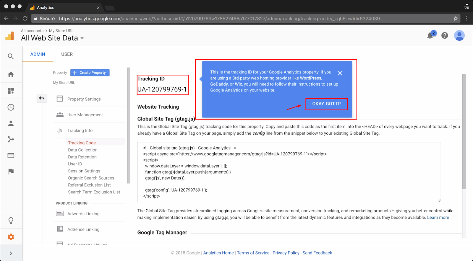The height and width of the screenshot is (261, 473).
Task: Close the Analytics browser tab
Action: (98, 8)
